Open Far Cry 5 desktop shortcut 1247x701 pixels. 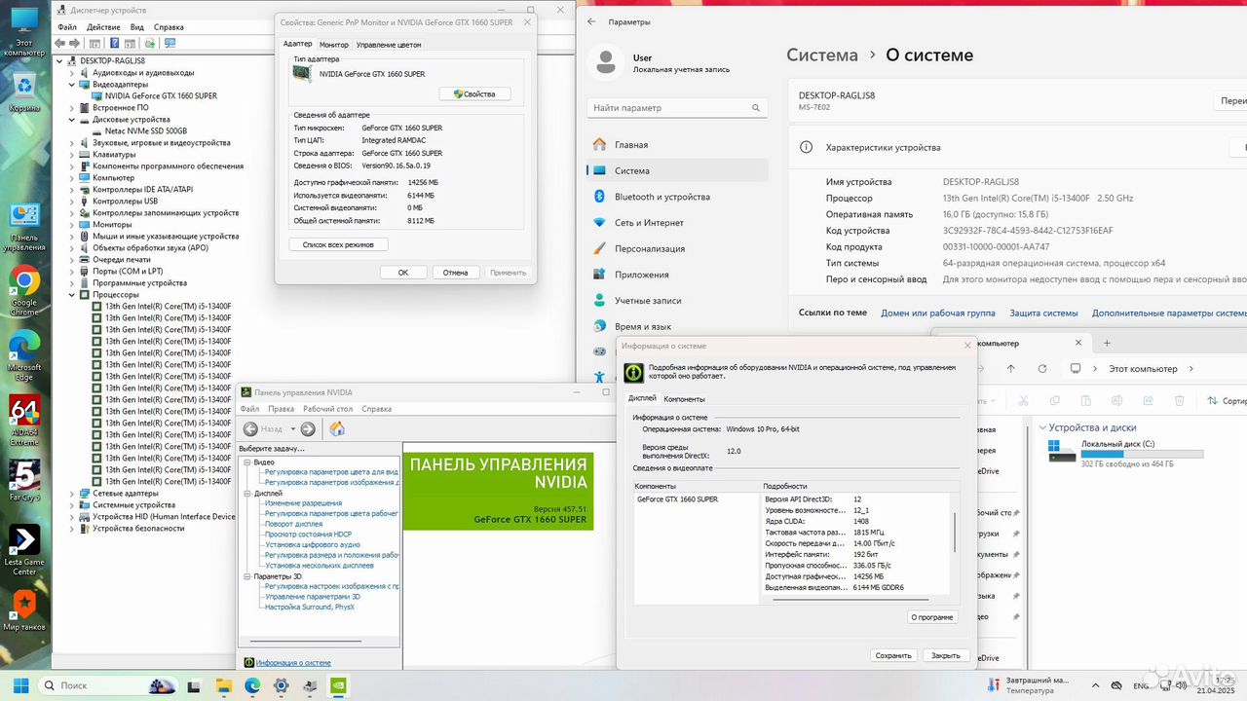[x=24, y=479]
